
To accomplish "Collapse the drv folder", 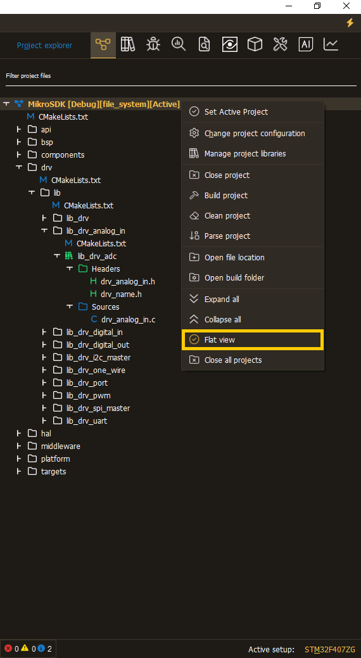I will [18, 167].
